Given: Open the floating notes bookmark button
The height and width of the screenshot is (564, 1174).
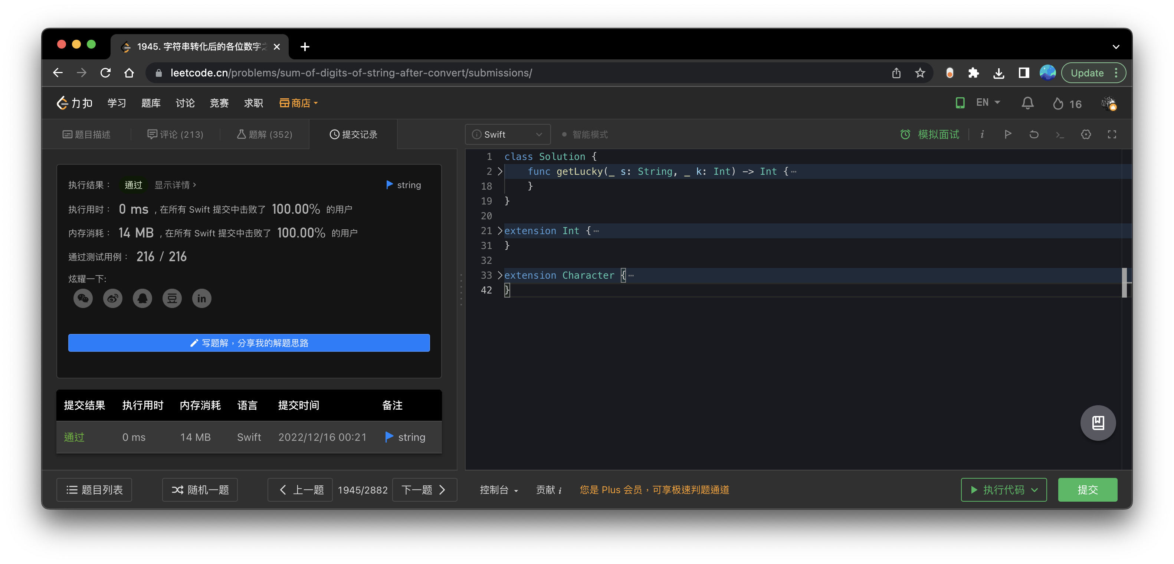Looking at the screenshot, I should [1098, 423].
